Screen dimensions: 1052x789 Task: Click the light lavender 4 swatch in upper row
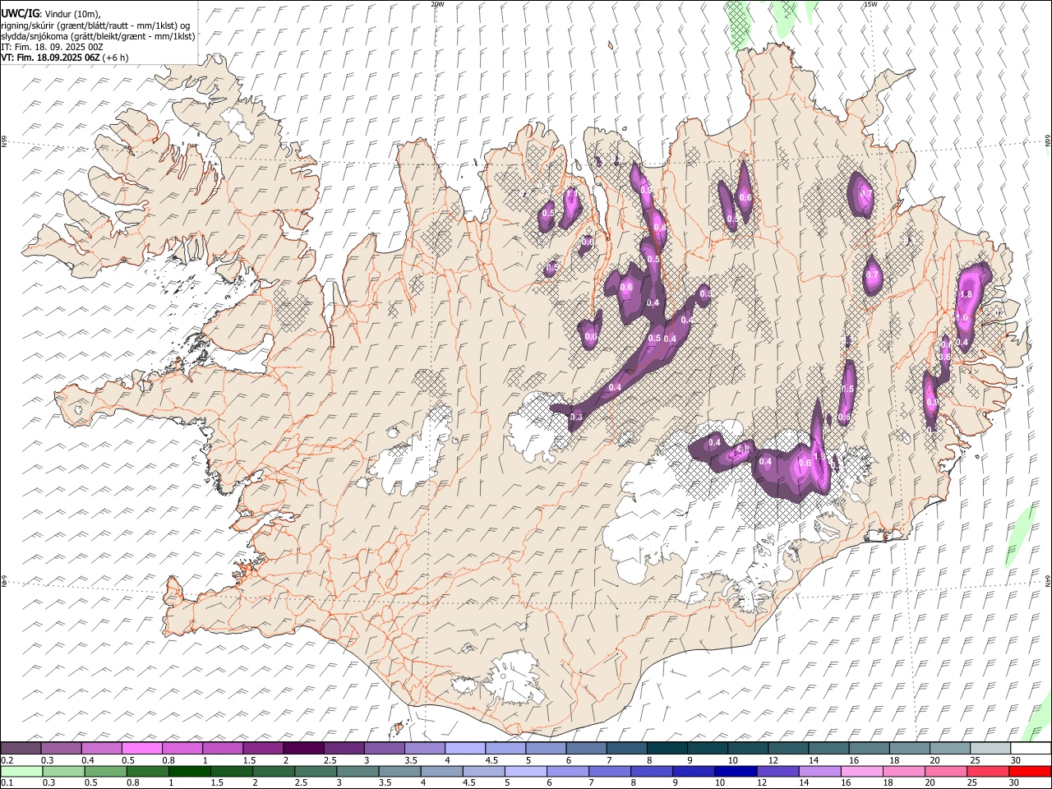coord(465,749)
